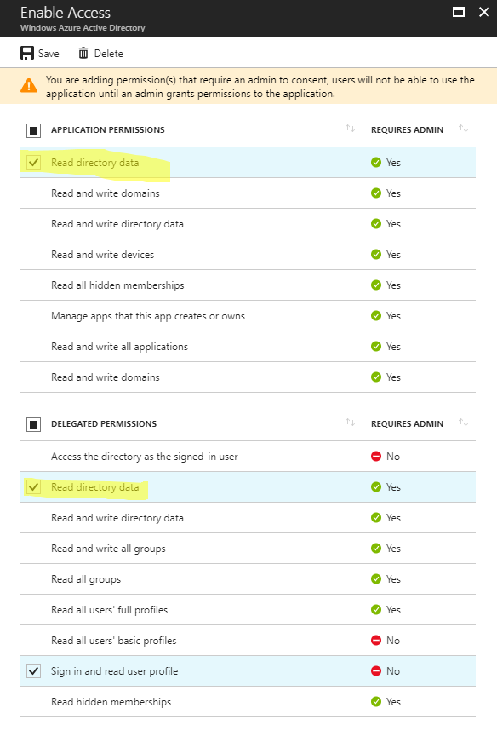
Task: Click the red No icon for Access the directory
Action: click(x=376, y=457)
